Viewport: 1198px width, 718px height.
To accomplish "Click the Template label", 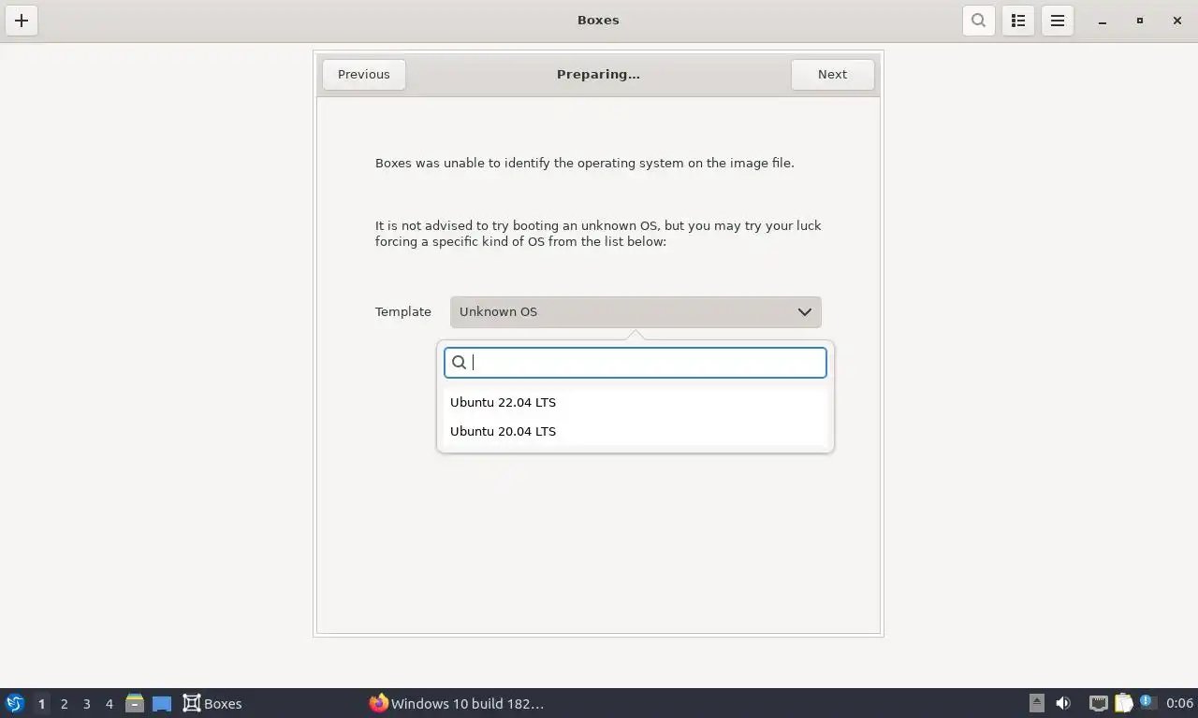I will [x=403, y=312].
